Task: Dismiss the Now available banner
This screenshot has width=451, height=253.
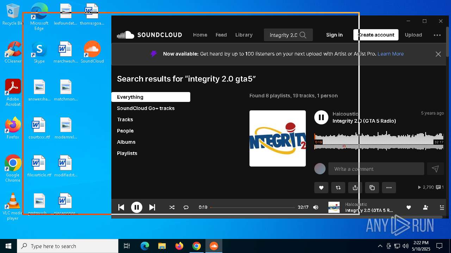Action: [x=438, y=54]
